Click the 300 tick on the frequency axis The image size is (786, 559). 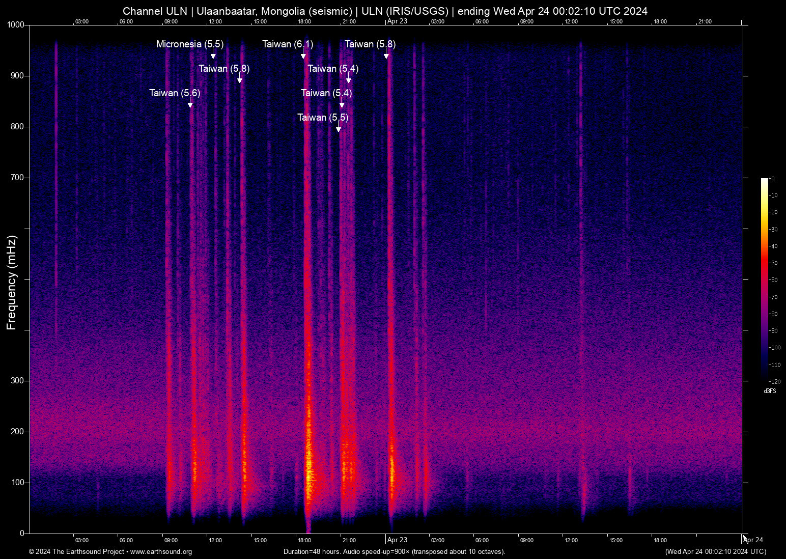point(18,381)
